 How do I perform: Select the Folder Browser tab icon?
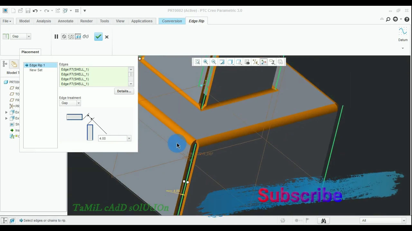pos(14,64)
